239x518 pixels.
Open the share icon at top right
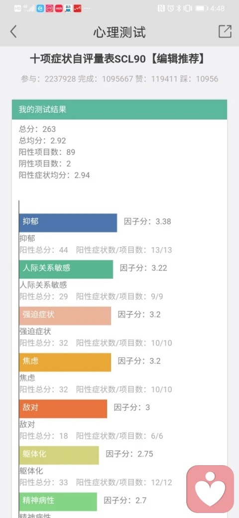coord(225,31)
